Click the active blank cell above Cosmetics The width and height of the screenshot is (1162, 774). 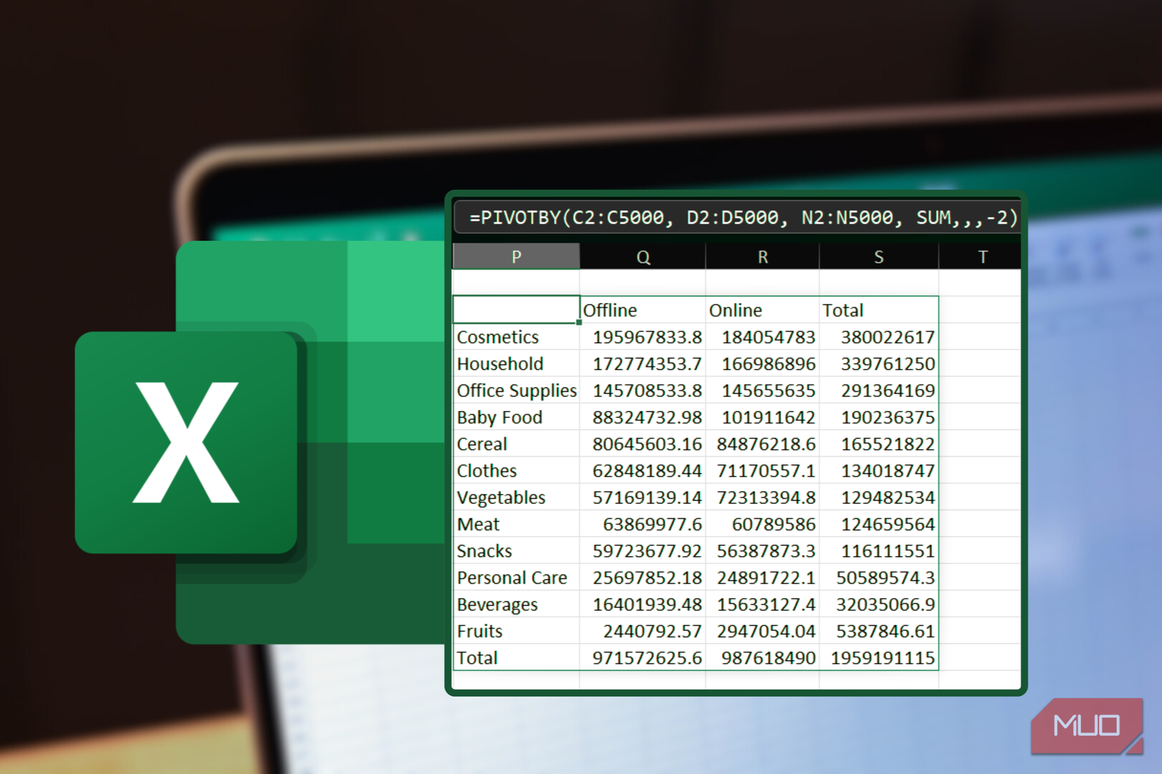515,310
